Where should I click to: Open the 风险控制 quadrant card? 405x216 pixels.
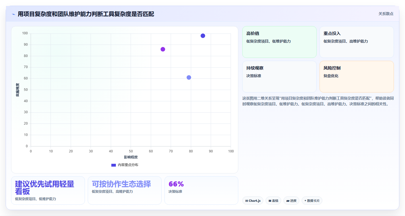(357, 77)
